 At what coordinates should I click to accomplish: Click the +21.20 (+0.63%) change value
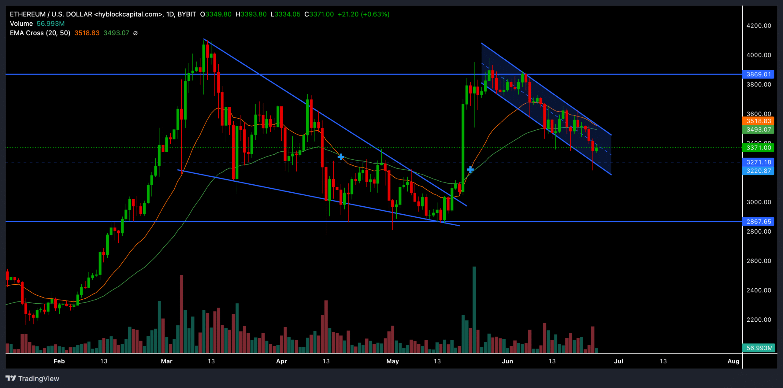363,14
